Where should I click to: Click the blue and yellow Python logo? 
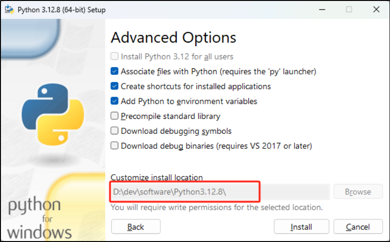pyautogui.click(x=53, y=114)
